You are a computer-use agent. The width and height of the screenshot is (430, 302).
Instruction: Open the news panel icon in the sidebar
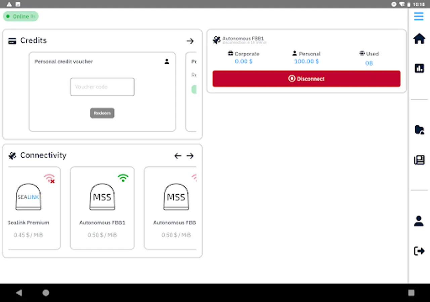click(419, 160)
